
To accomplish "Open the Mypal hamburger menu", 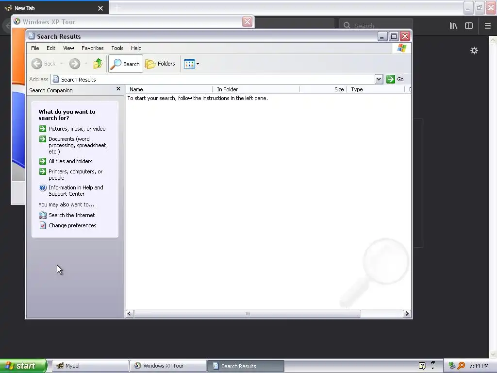I will [488, 26].
